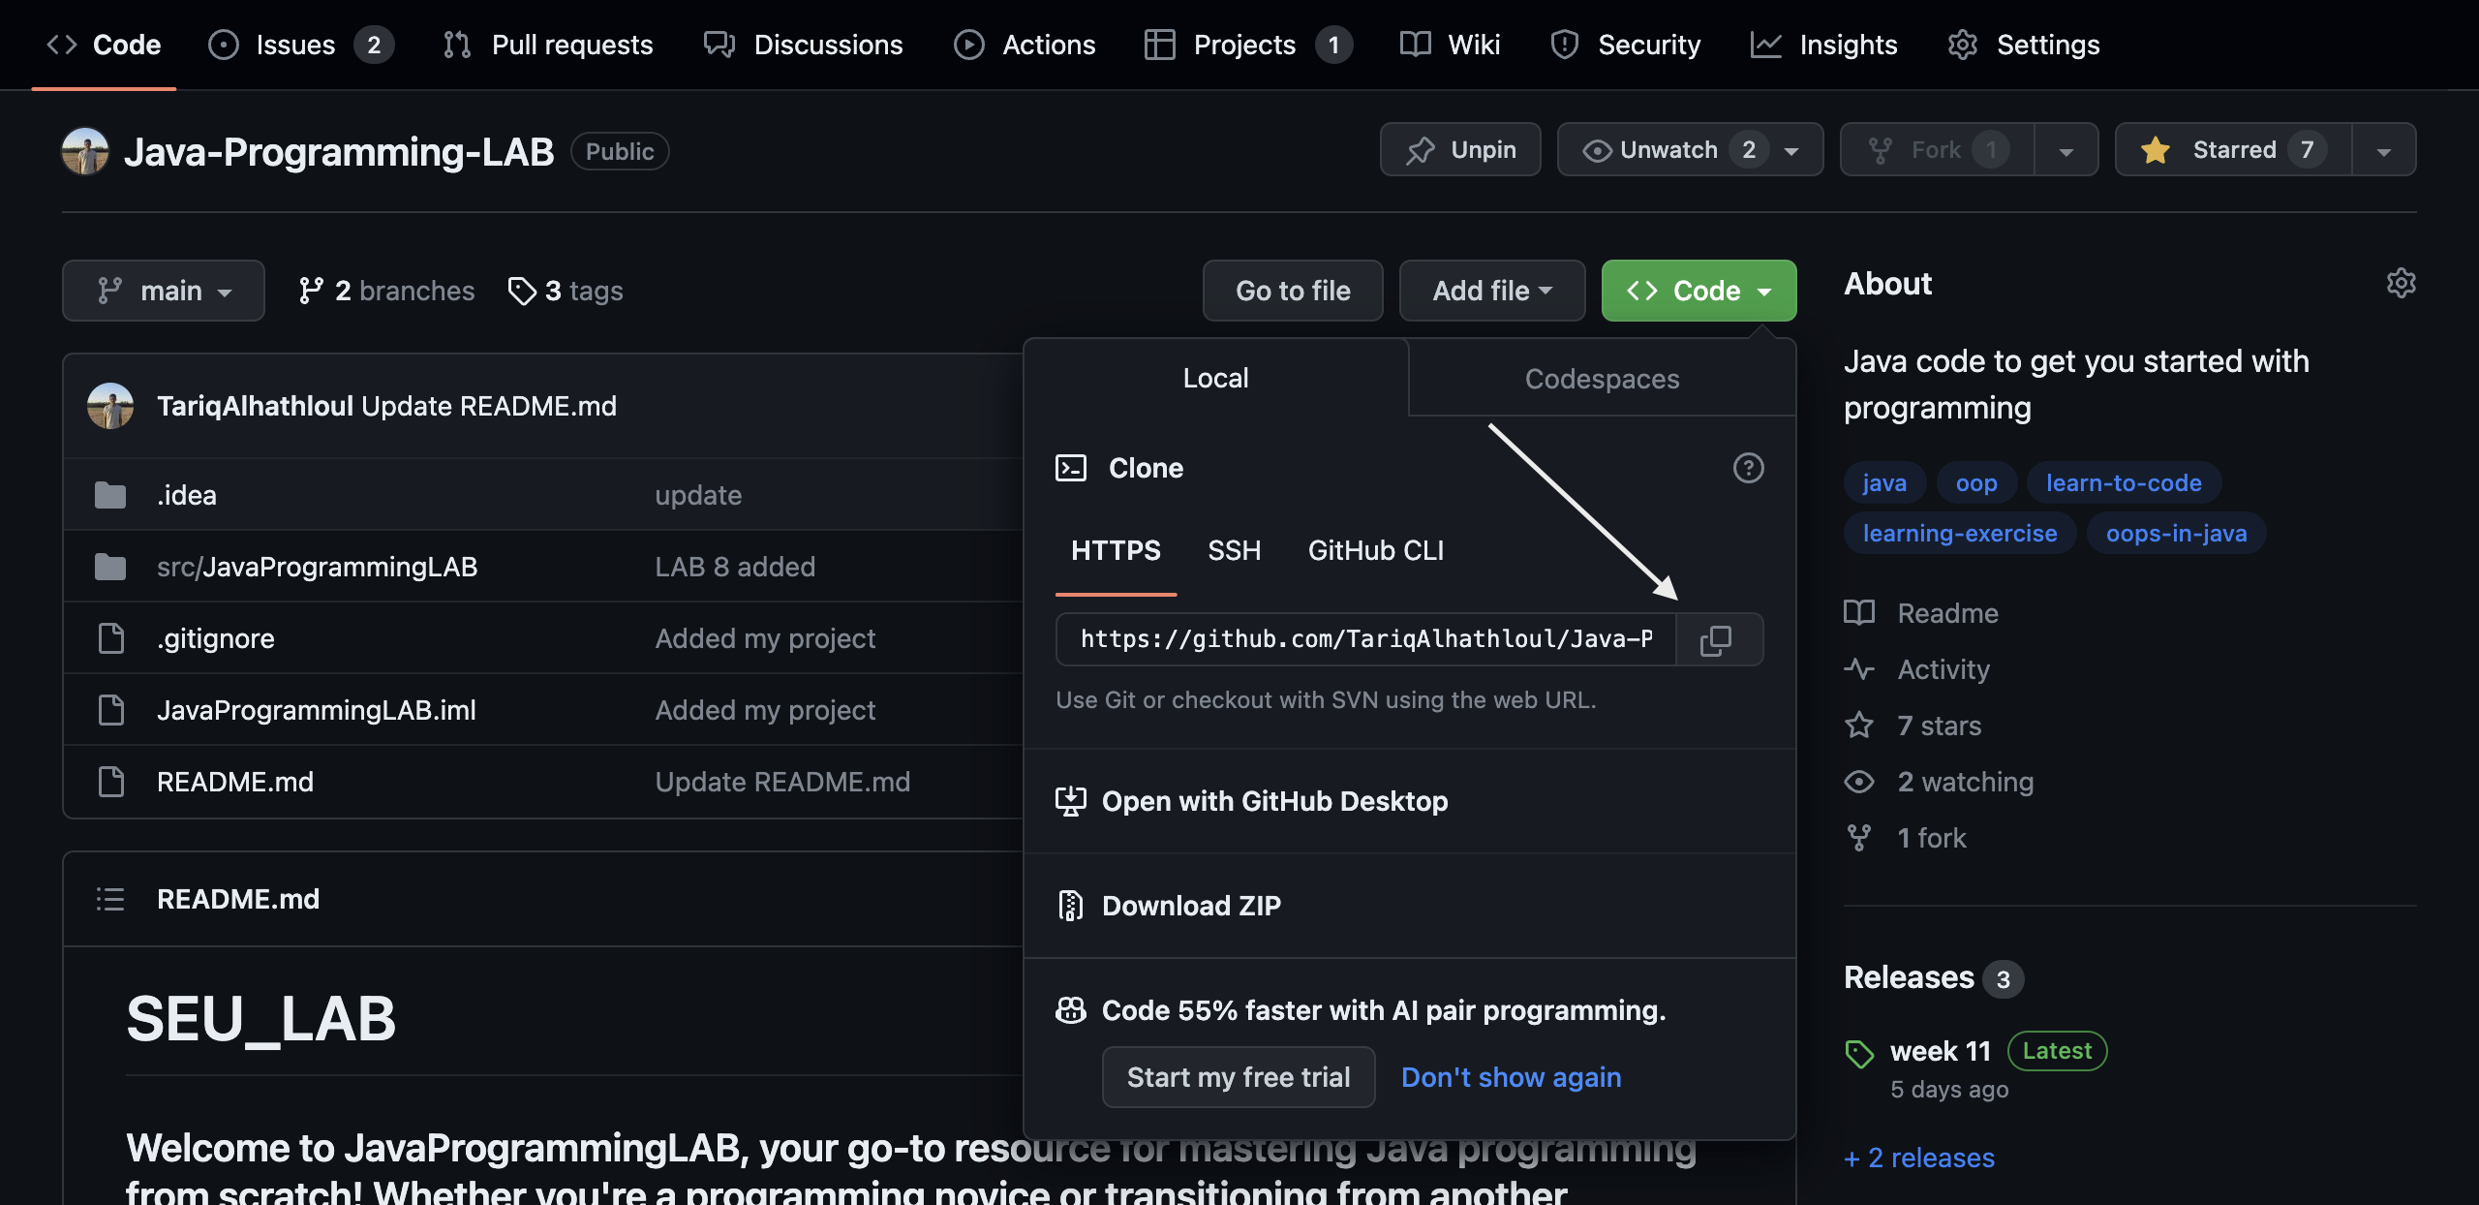The image size is (2479, 1205).
Task: Click Start my free trial button
Action: point(1238,1077)
